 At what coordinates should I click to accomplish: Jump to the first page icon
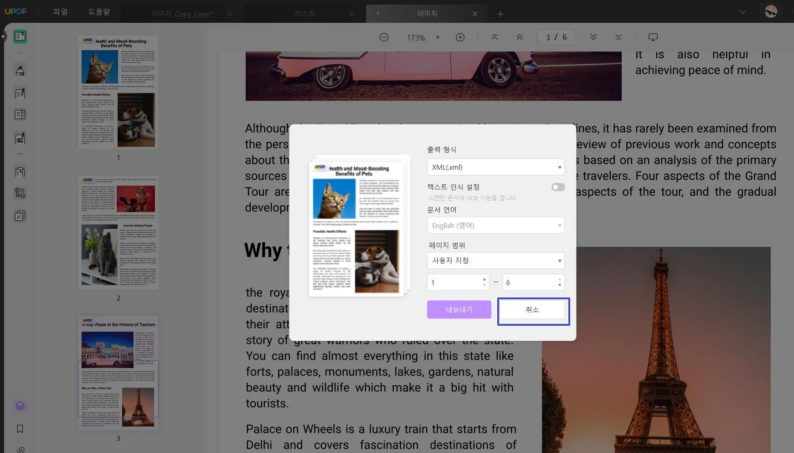495,37
